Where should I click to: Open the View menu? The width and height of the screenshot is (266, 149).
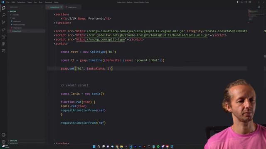click(30, 2)
